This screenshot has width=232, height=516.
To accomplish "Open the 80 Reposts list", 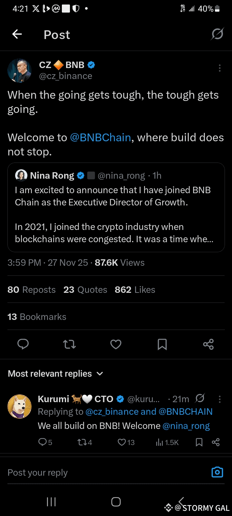I will point(32,290).
